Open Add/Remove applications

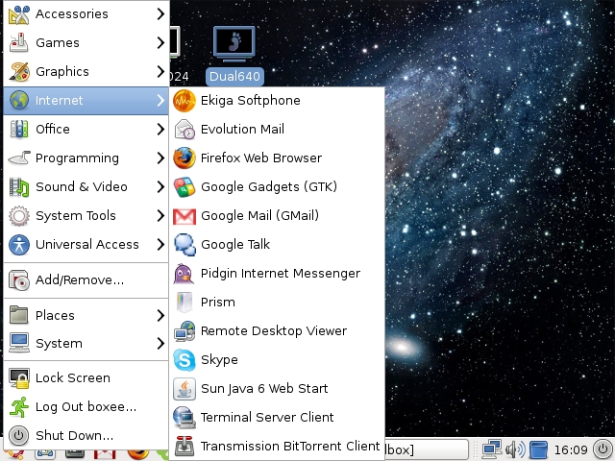click(x=86, y=280)
